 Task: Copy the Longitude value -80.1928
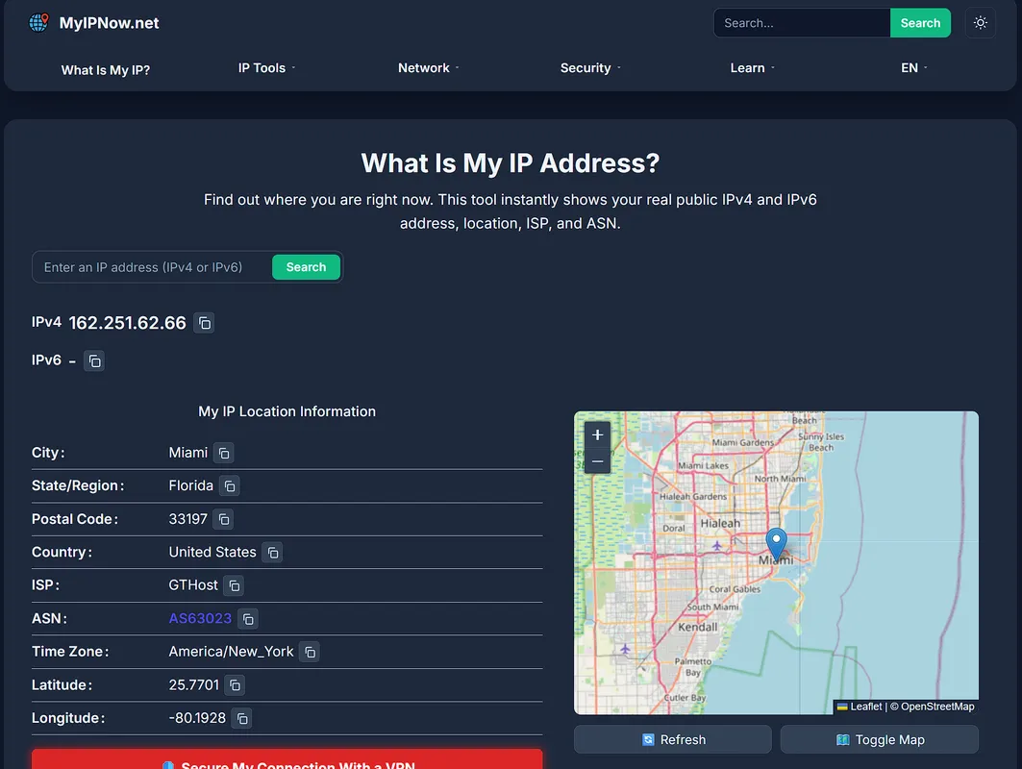pyautogui.click(x=242, y=718)
